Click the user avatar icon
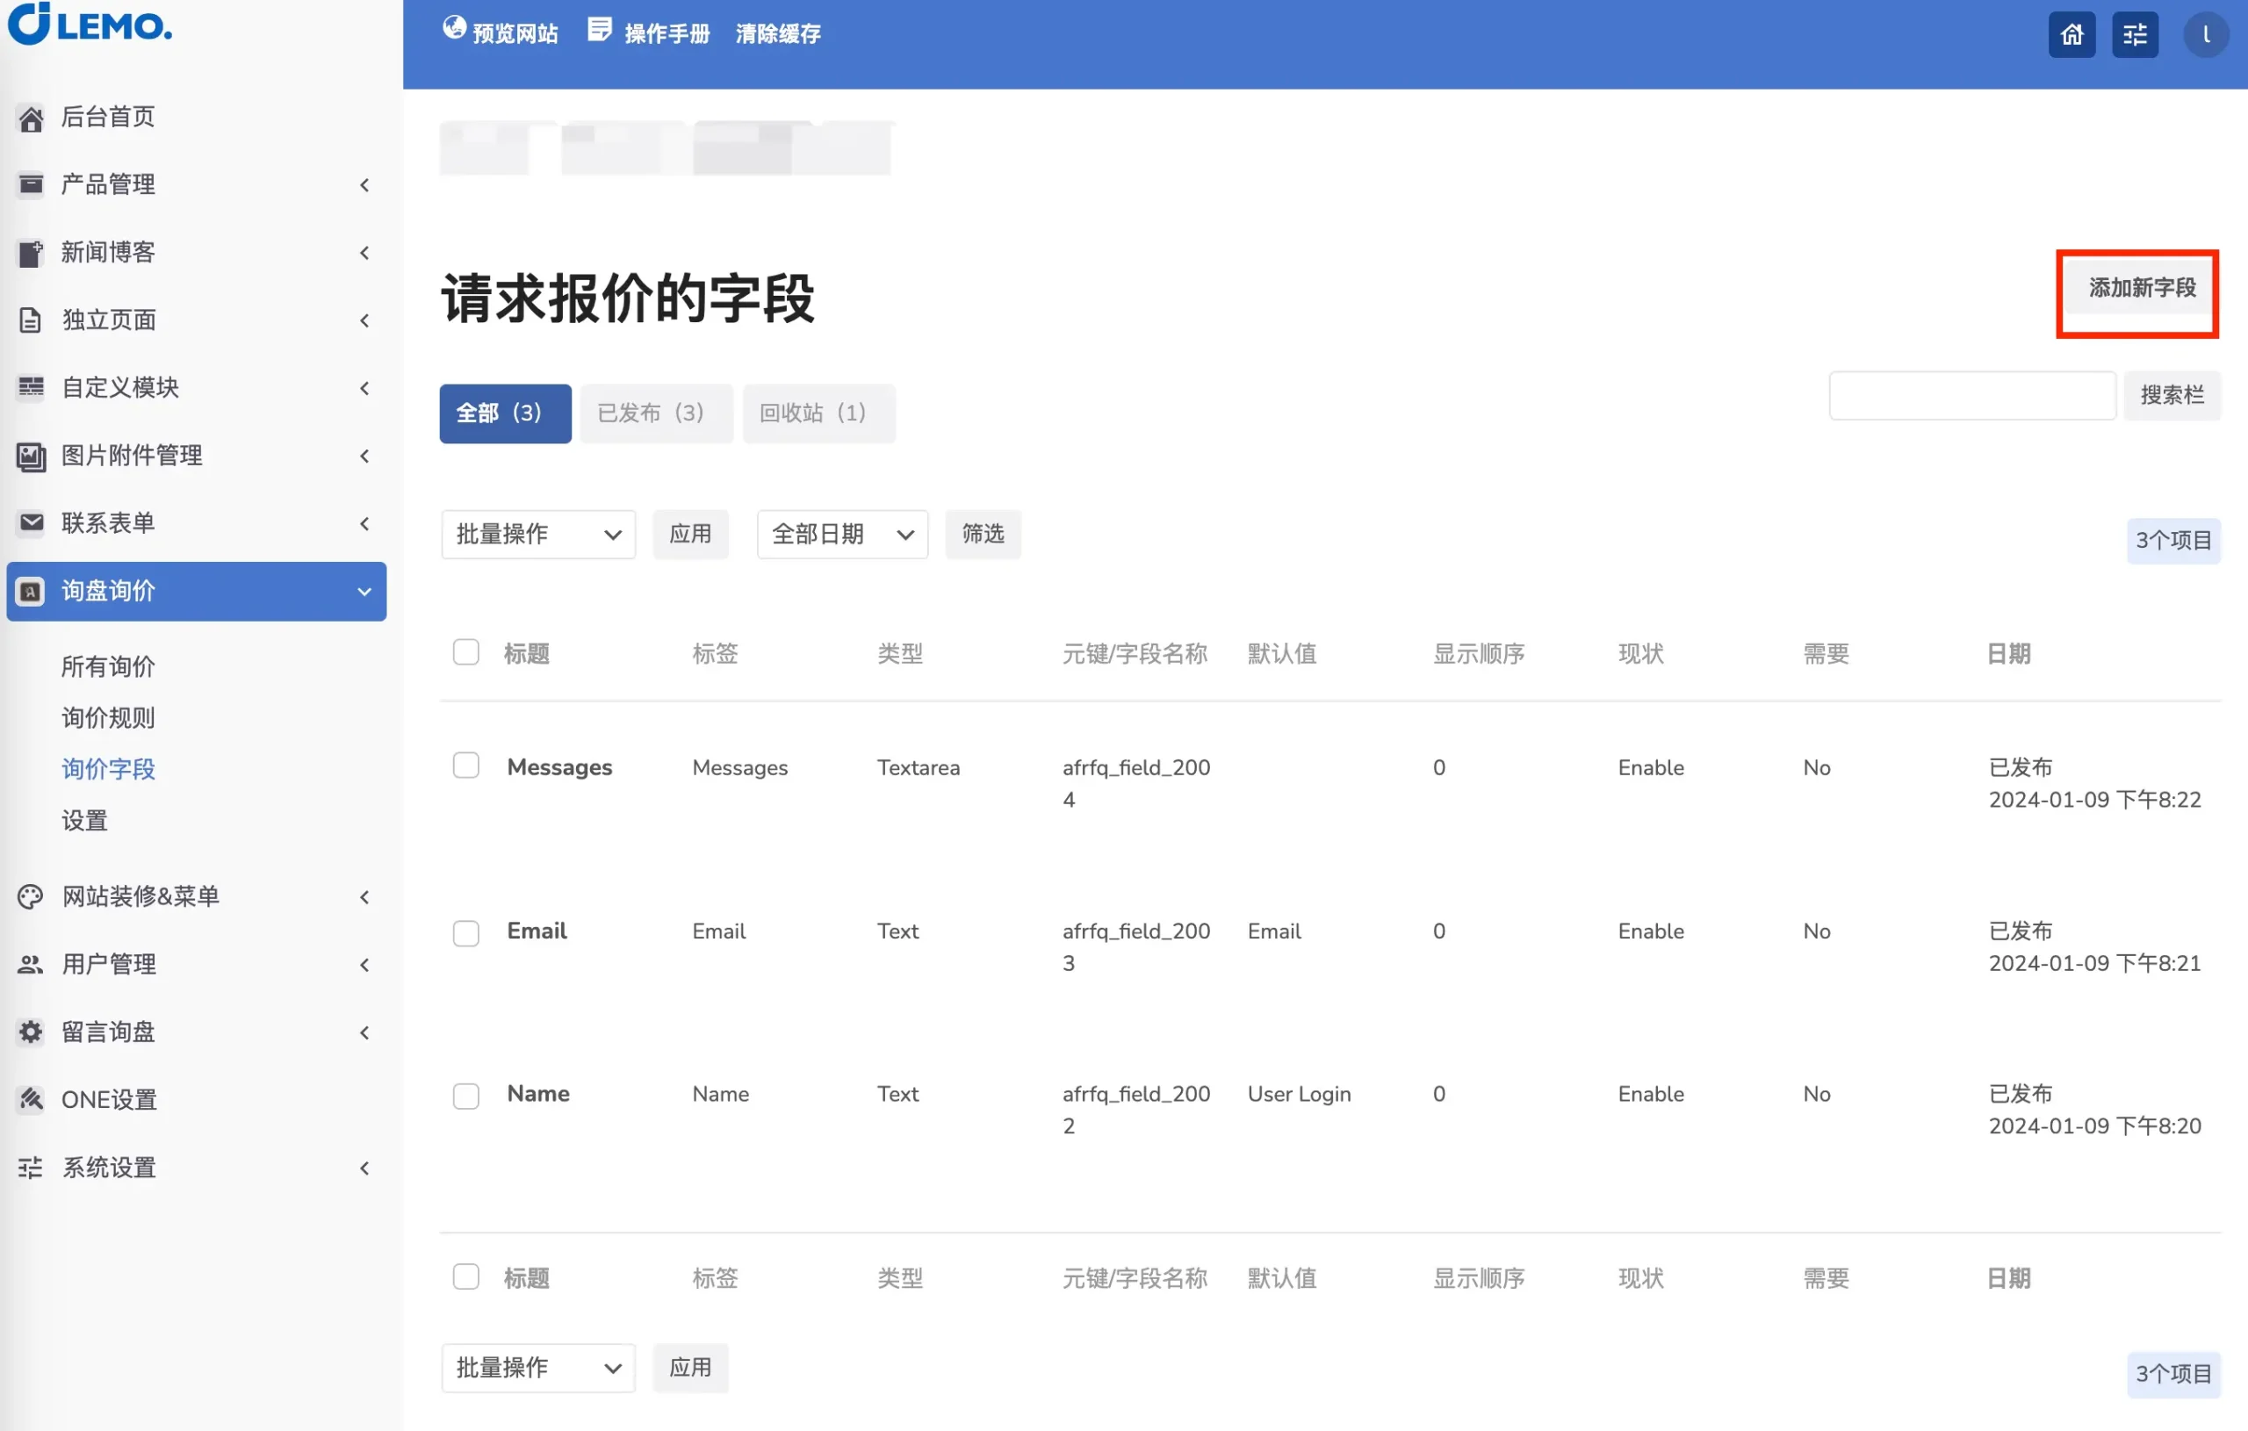This screenshot has height=1431, width=2248. (x=2205, y=34)
